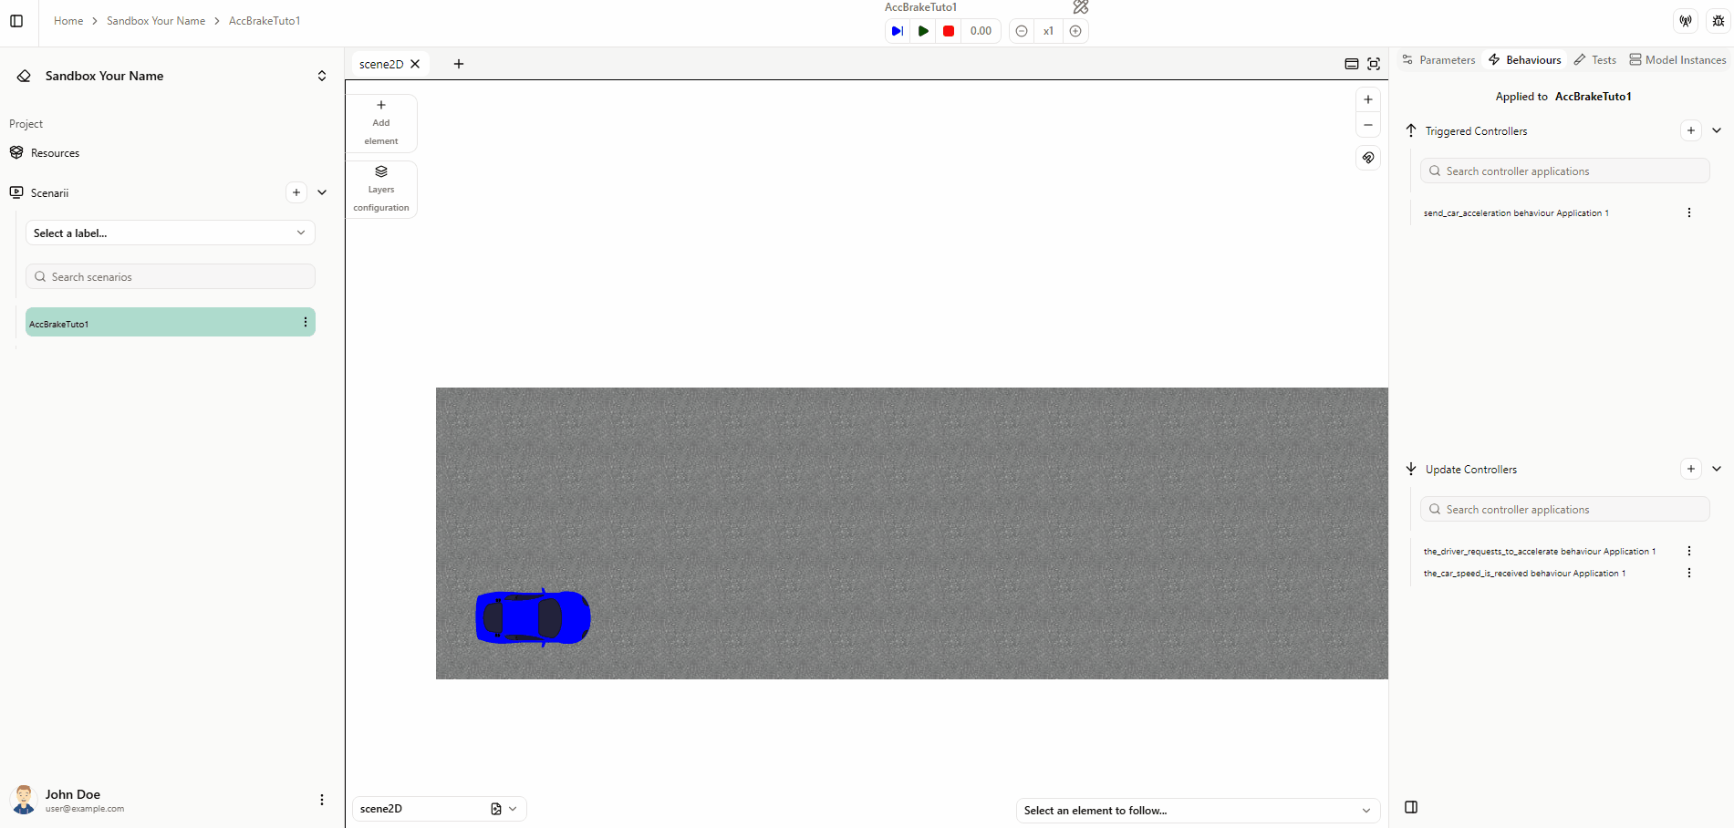Open the Select a label dropdown
The width and height of the screenshot is (1734, 828).
(171, 233)
